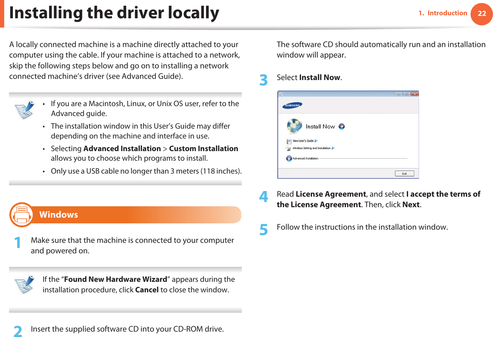The width and height of the screenshot is (493, 337).
Task: Click the "Installing the driver locally" heading
Action: (114, 13)
